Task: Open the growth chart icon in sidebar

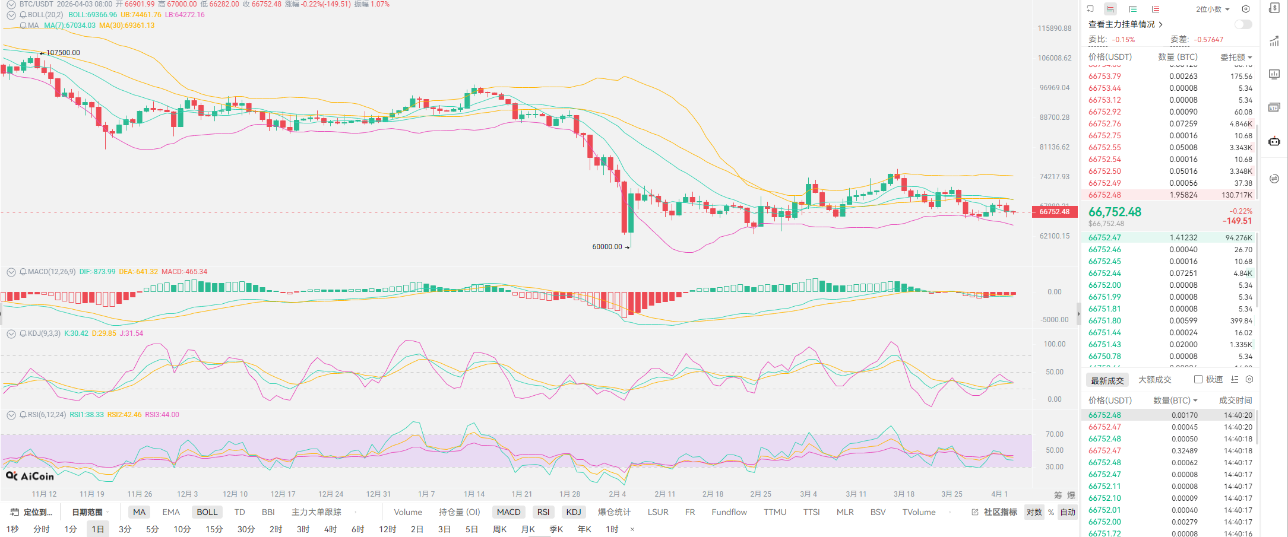Action: click(x=1274, y=41)
